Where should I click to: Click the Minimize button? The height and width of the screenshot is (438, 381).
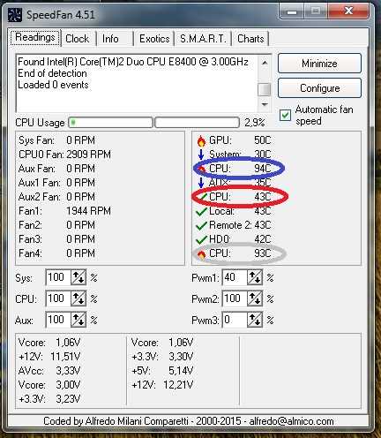click(319, 64)
